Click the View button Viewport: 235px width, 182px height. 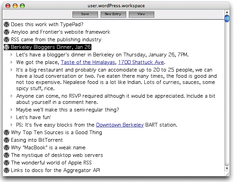[141, 14]
